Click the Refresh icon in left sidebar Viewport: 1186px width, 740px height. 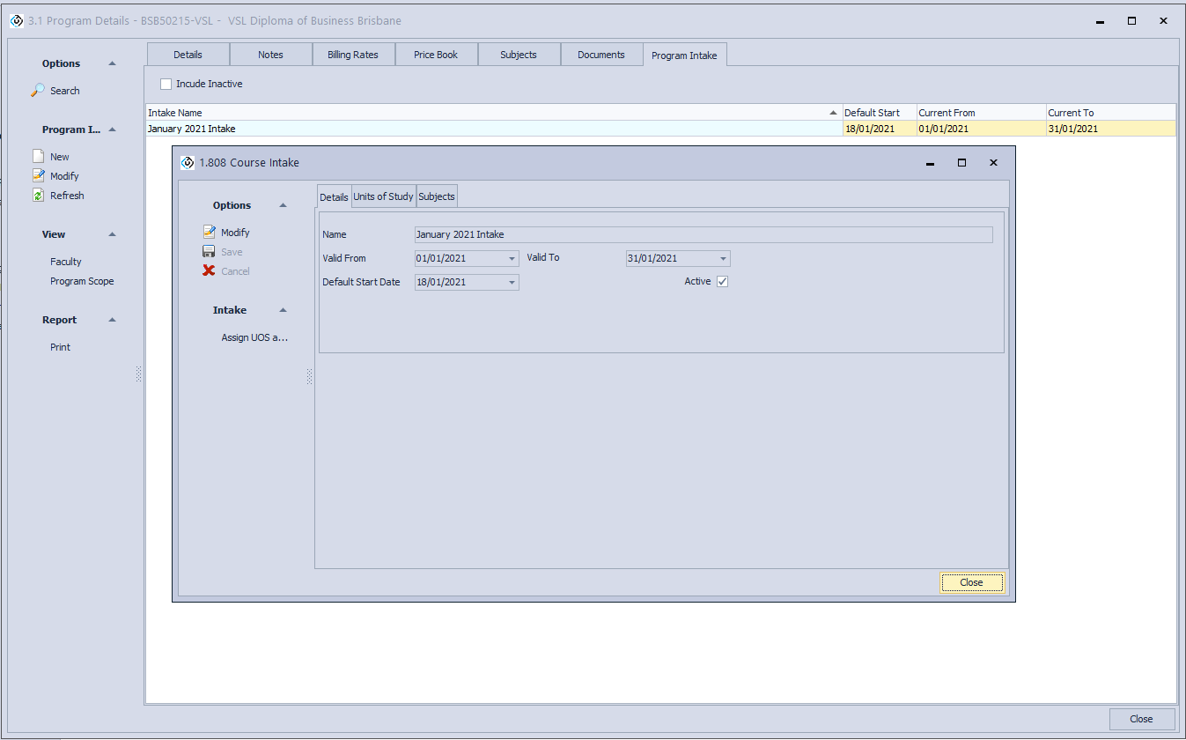(x=38, y=196)
